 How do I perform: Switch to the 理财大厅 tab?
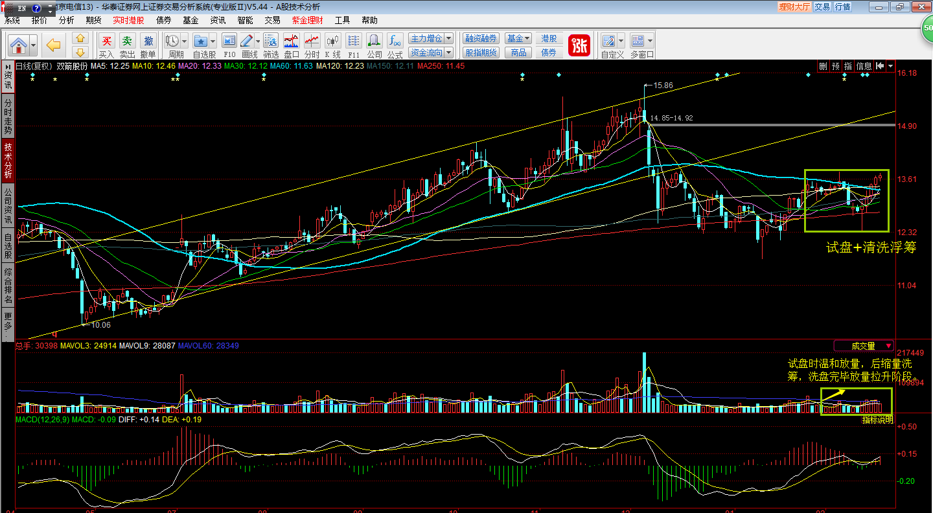794,6
